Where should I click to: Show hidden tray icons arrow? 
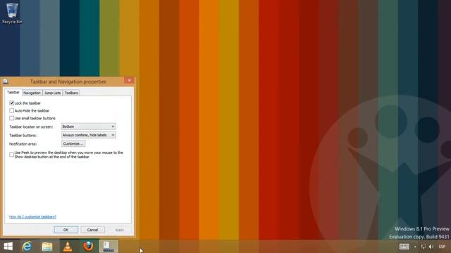[415, 247]
